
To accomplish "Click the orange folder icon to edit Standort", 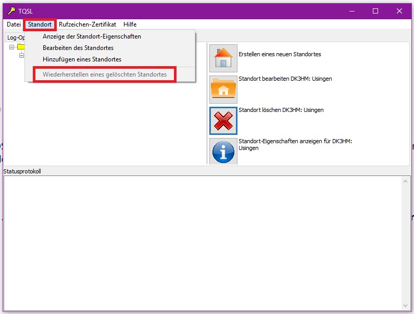I will click(223, 89).
